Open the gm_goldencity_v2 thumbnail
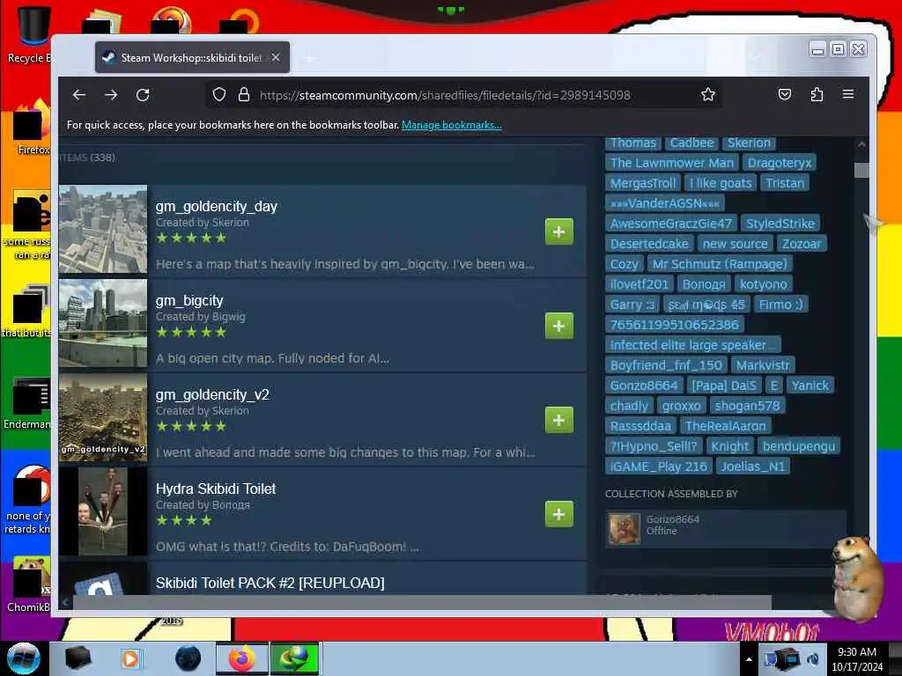 (103, 417)
